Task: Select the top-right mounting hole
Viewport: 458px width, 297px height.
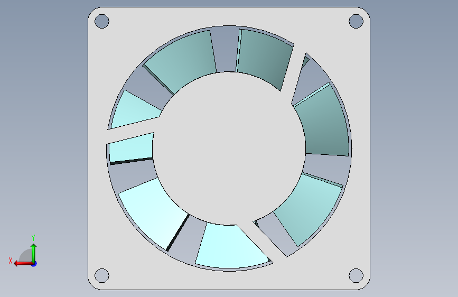Action: [x=356, y=21]
